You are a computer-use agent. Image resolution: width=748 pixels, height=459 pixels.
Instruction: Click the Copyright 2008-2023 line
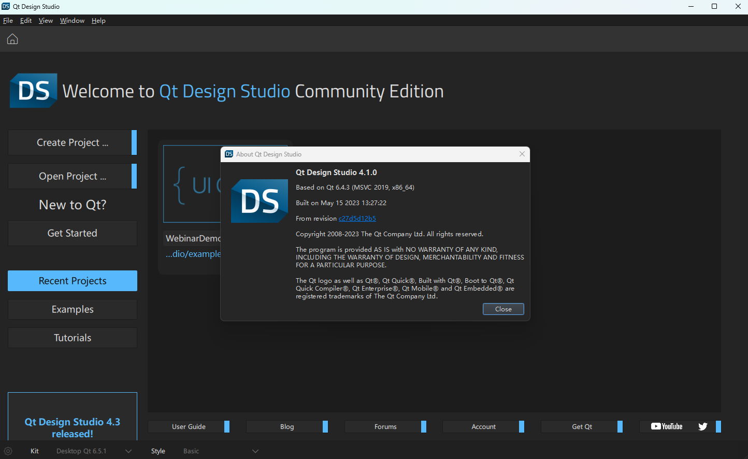click(x=390, y=234)
